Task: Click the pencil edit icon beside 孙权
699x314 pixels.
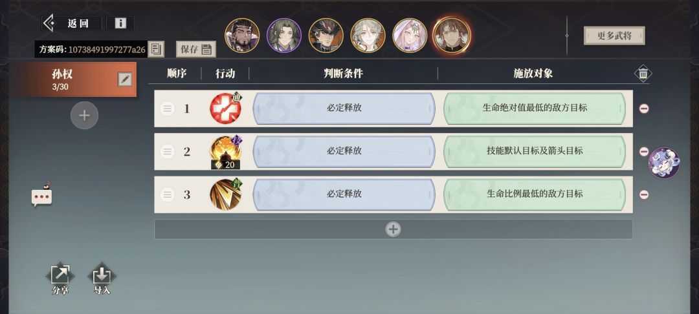Action: pos(125,79)
